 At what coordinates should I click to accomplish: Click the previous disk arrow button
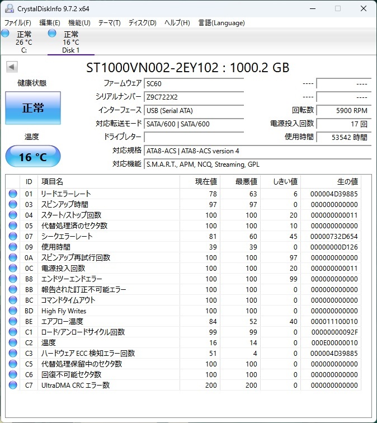12,67
